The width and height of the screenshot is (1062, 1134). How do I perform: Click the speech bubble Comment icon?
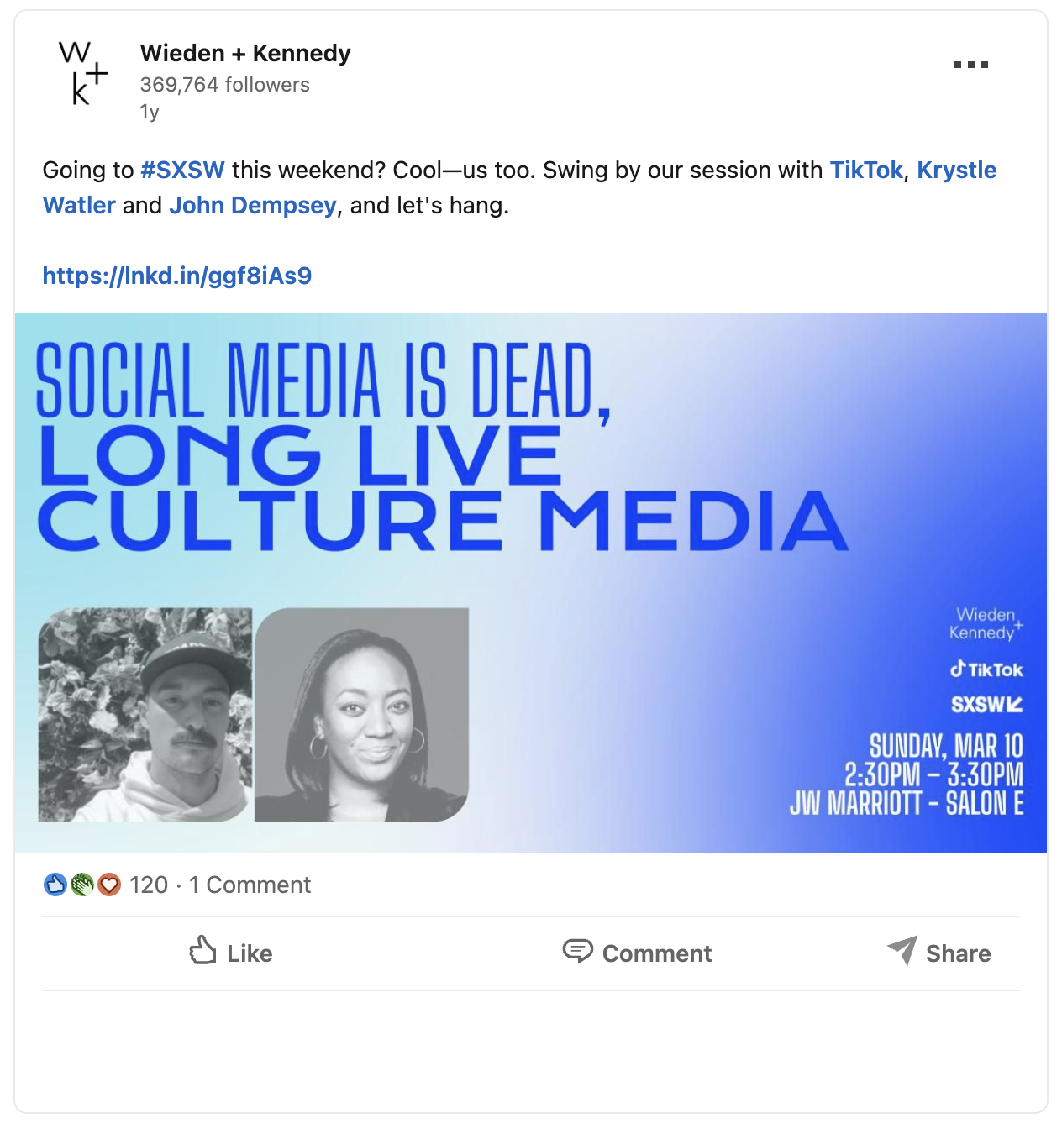coord(577,951)
